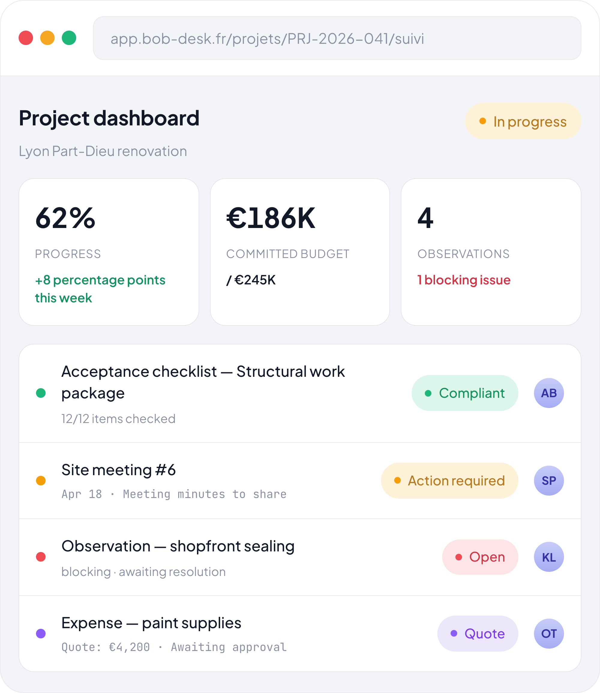The height and width of the screenshot is (693, 600).
Task: Click the In progress status badge
Action: (x=523, y=121)
